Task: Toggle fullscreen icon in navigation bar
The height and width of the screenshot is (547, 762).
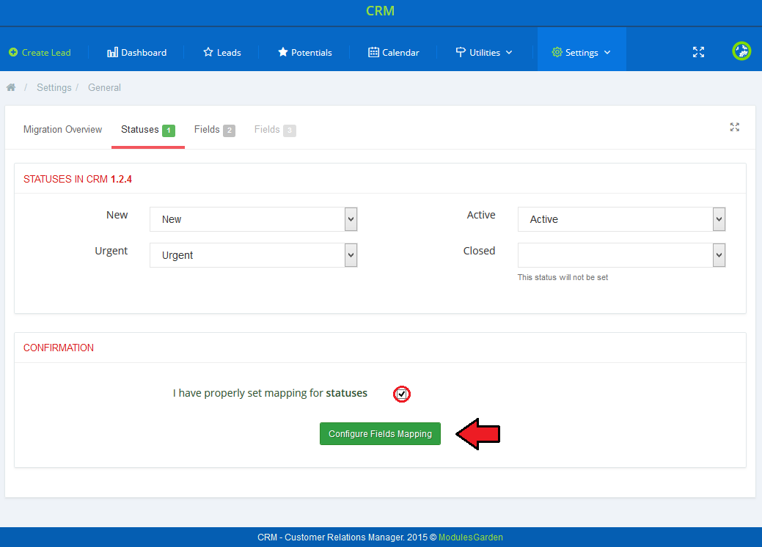Action: (x=698, y=52)
